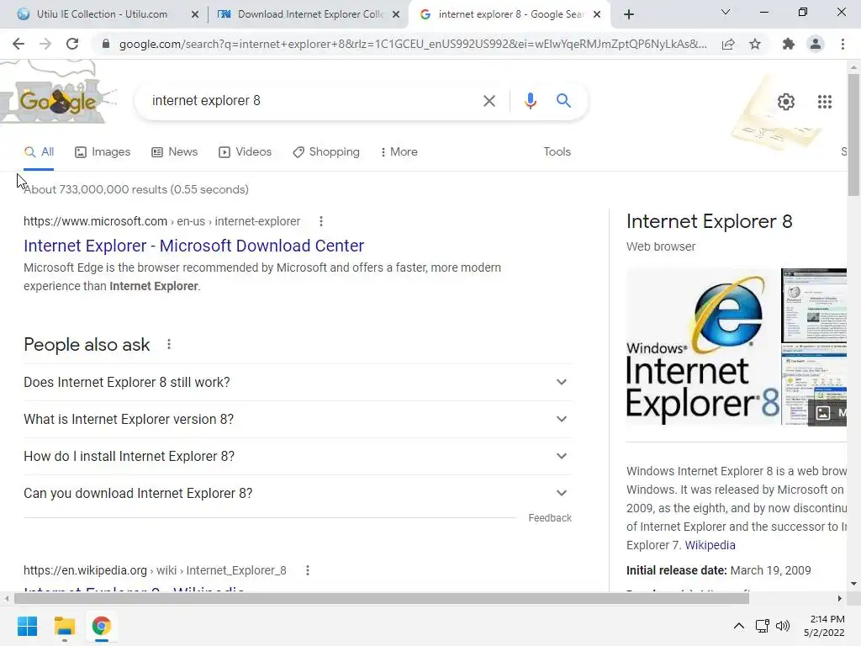Viewport: 861px width, 646px height.
Task: Click the scroll down arrow
Action: click(853, 584)
